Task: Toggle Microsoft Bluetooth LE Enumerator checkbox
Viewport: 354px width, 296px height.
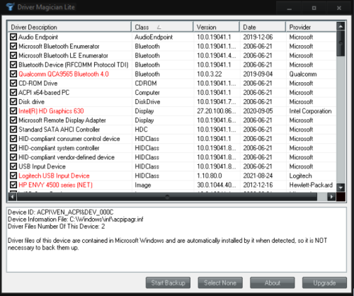Action: coord(13,55)
